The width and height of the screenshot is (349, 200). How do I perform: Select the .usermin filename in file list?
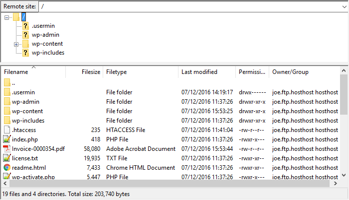pos(23,92)
